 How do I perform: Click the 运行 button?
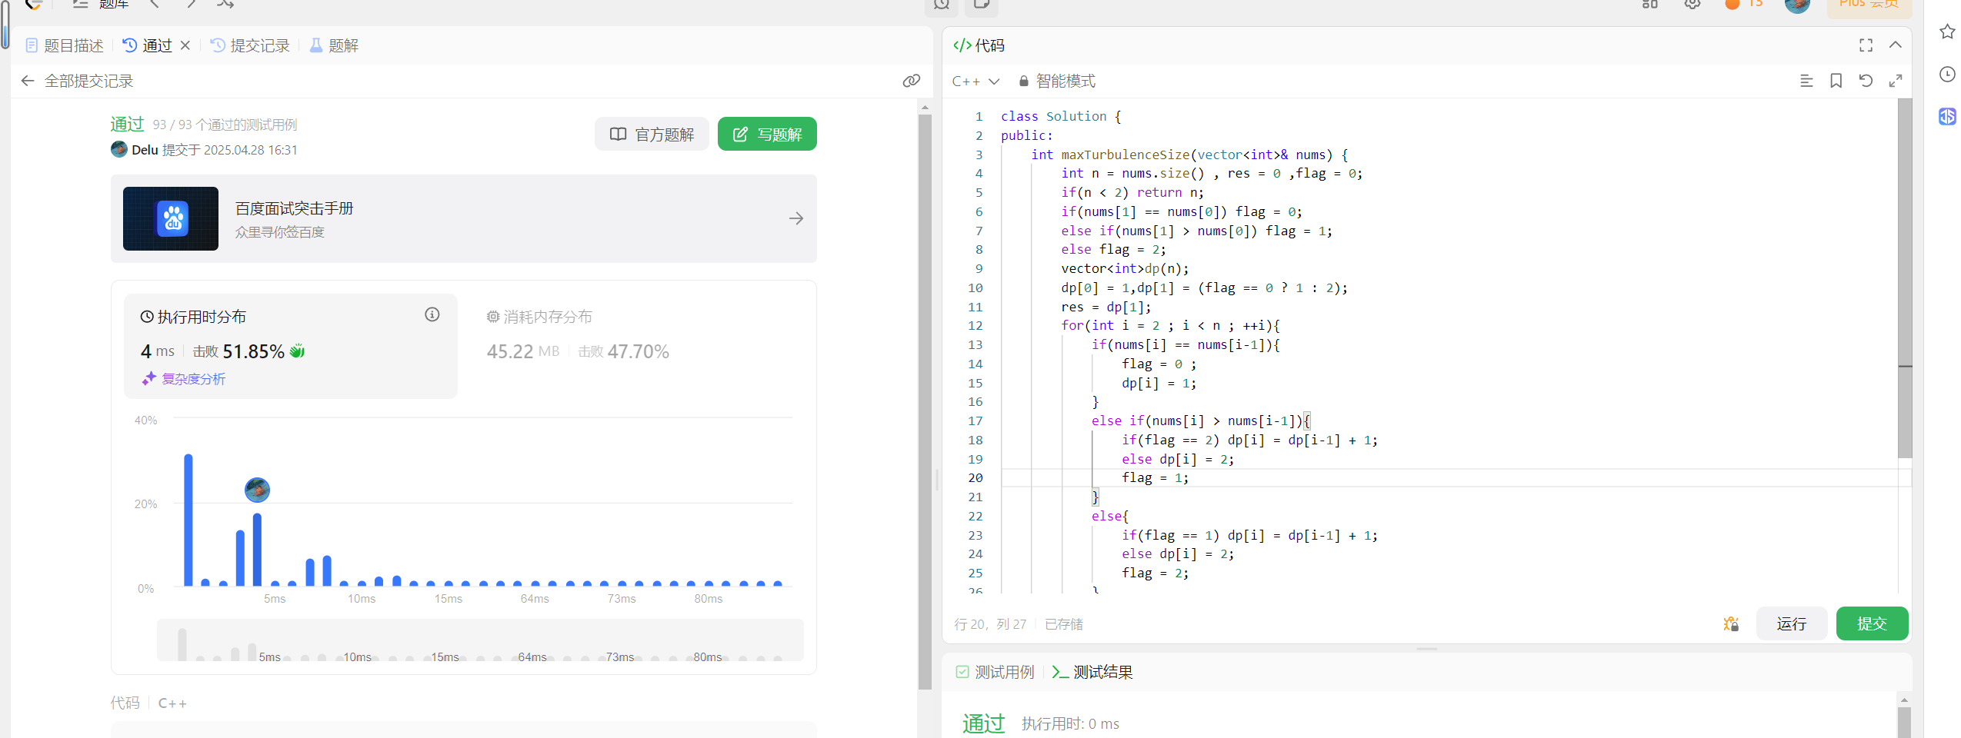point(1791,623)
